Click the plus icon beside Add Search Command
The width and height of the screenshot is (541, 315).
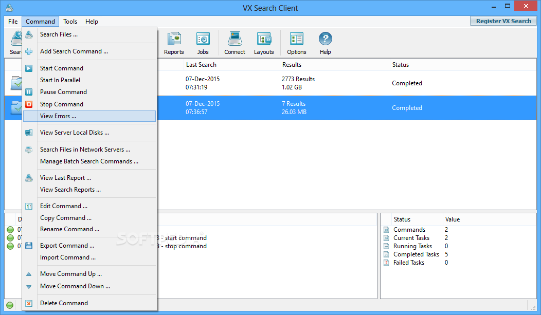click(29, 51)
